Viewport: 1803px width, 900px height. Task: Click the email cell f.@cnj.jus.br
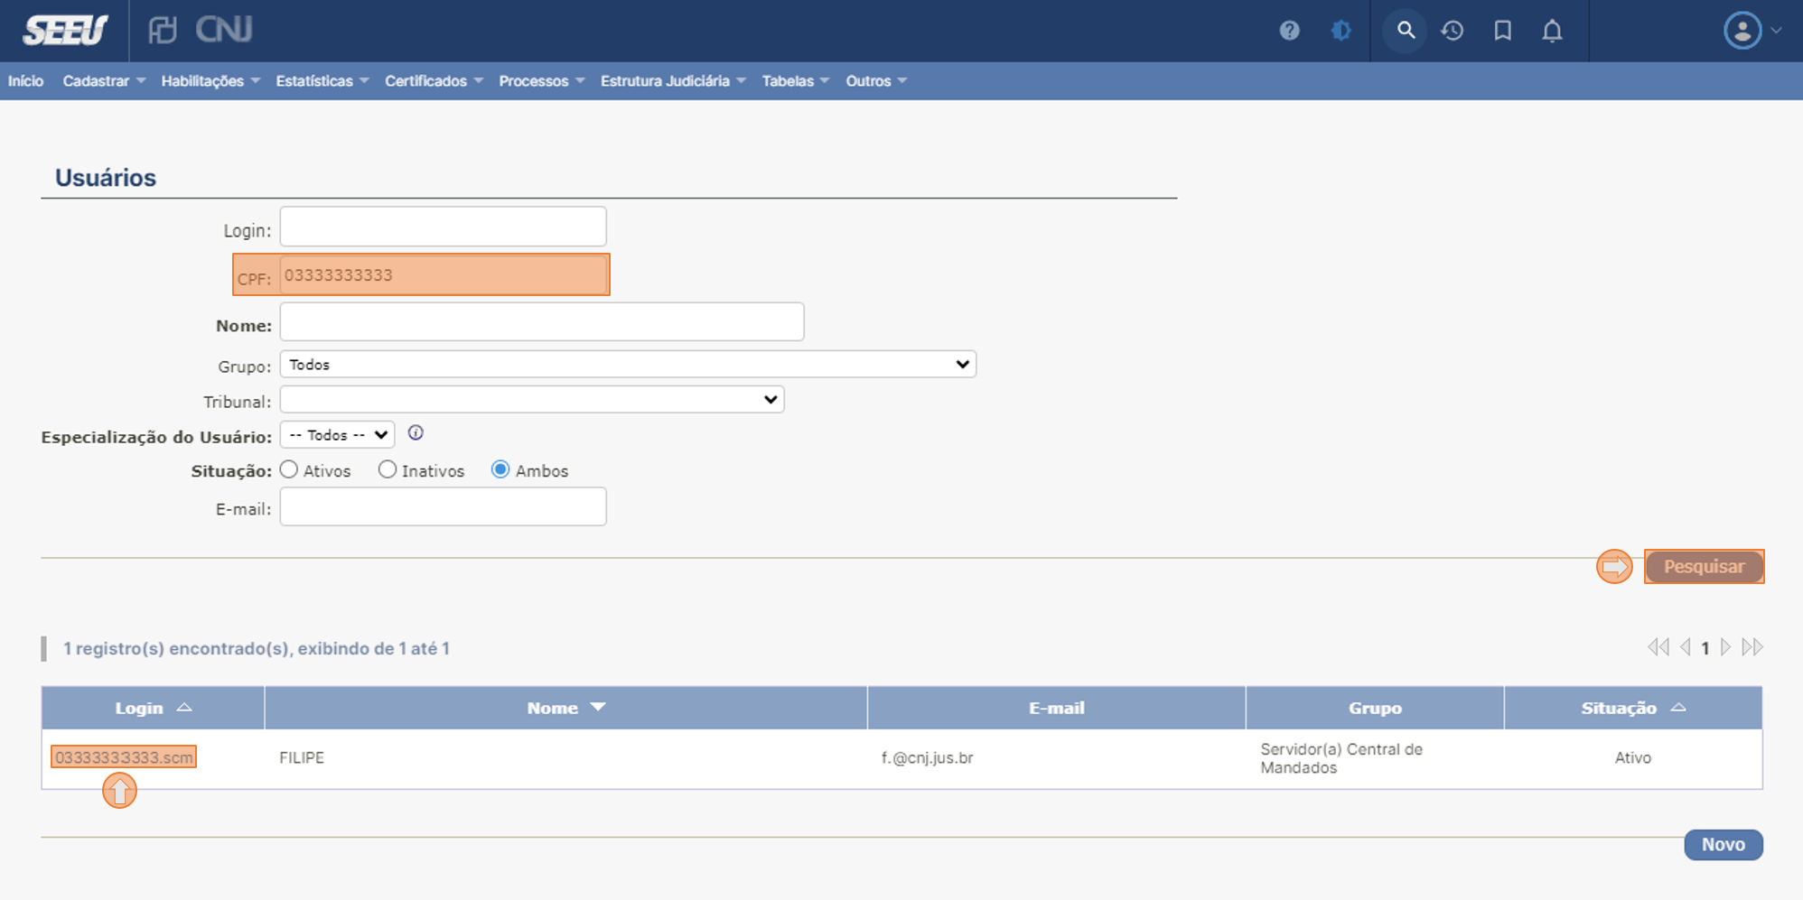coord(927,757)
